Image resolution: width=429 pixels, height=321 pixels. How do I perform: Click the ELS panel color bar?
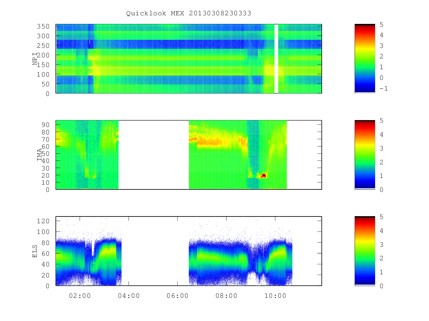click(365, 251)
